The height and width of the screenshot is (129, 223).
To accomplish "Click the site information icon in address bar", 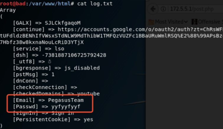I will (x=163, y=9).
